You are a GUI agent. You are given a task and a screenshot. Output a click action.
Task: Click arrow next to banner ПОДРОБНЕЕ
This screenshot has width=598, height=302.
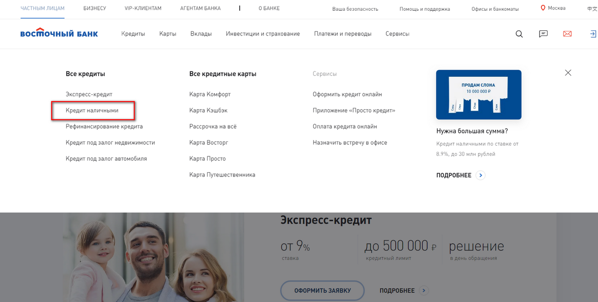[x=481, y=176]
